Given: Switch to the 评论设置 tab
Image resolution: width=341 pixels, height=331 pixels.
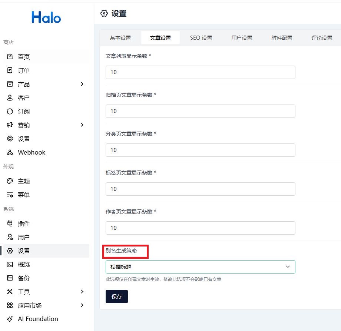Looking at the screenshot, I should (322, 38).
